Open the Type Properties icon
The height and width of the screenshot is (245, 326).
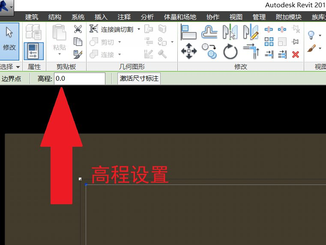34,32
